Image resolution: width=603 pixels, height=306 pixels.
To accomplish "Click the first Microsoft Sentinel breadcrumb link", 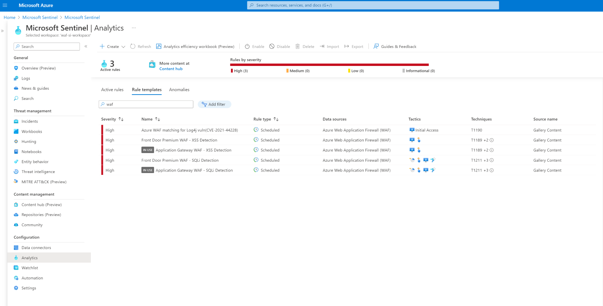I will pos(40,17).
